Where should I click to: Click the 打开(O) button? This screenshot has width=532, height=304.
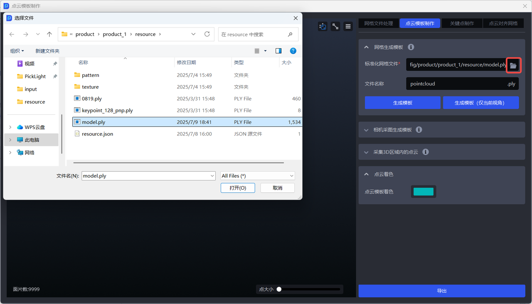tap(238, 188)
